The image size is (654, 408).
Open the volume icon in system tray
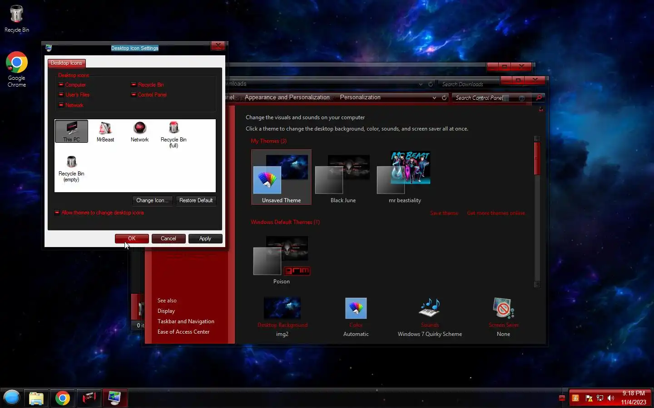point(611,398)
